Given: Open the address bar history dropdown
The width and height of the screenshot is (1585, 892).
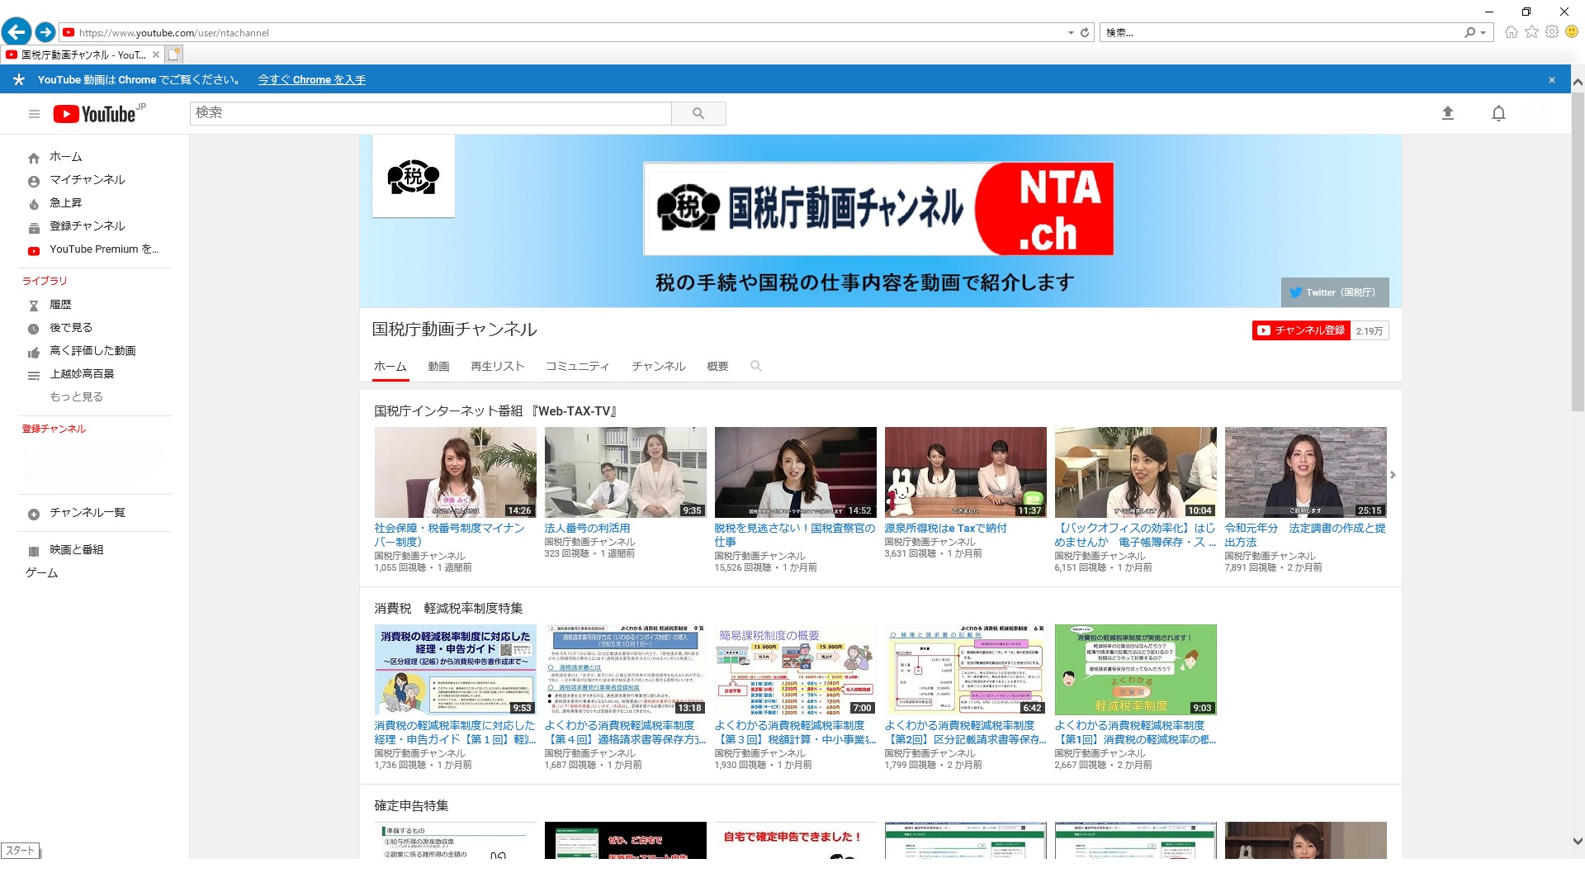Looking at the screenshot, I should [x=1071, y=33].
